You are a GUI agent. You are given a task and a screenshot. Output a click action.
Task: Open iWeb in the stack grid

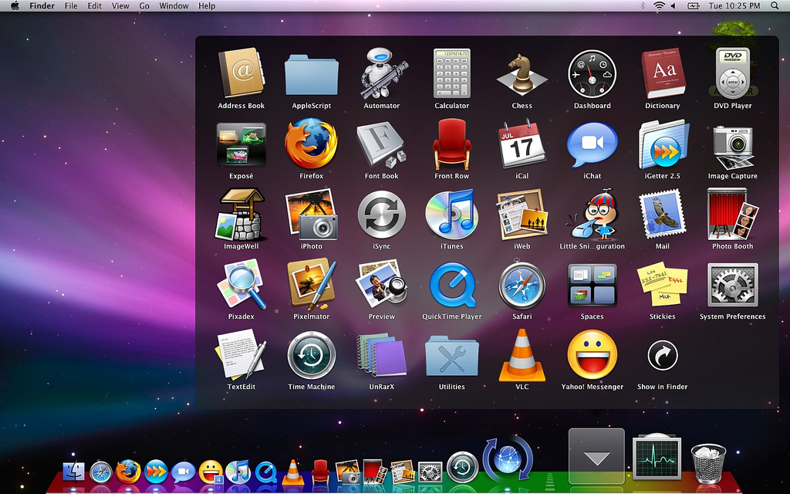[522, 215]
